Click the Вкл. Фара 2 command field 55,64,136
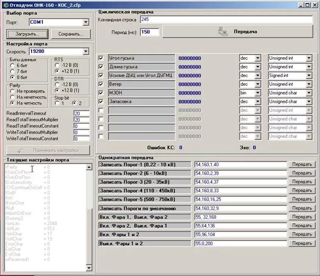320x276 pixels. coord(241,226)
